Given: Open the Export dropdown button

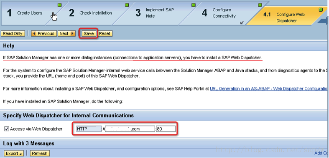Looking at the screenshot, I should [14, 153].
